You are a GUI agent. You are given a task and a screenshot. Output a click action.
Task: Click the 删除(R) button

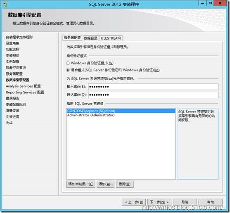125,184
